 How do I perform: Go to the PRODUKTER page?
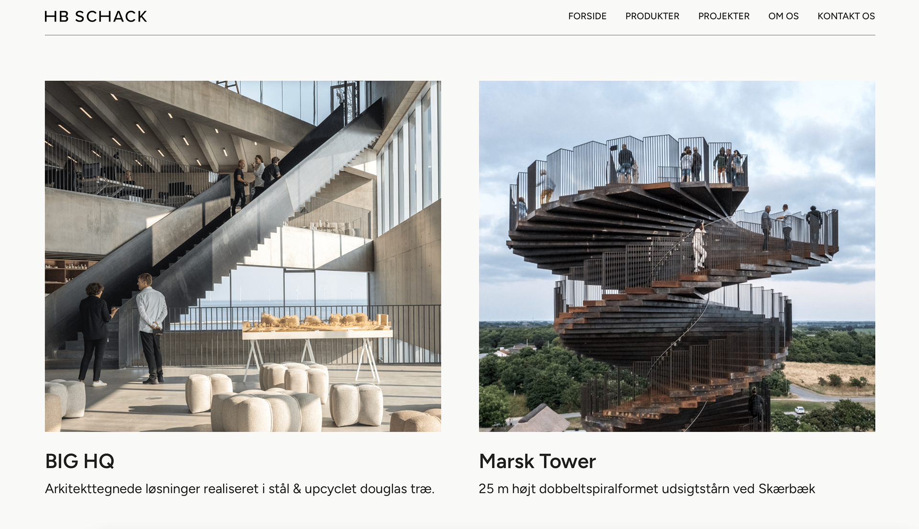coord(652,16)
